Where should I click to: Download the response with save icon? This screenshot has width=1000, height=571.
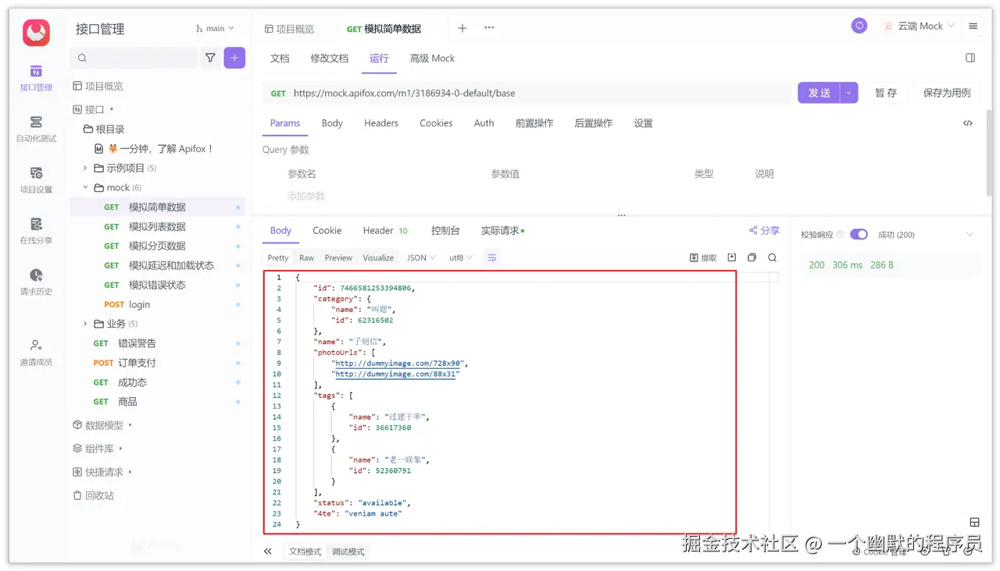(x=731, y=257)
